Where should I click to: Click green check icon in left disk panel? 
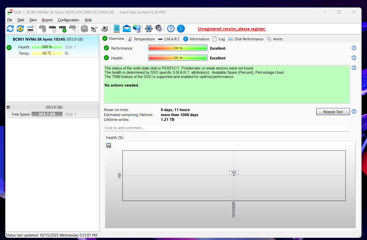pos(9,47)
